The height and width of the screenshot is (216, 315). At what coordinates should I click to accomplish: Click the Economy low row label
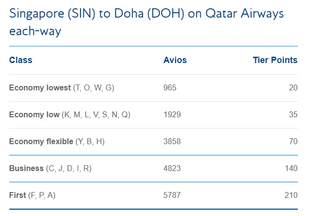(x=70, y=115)
